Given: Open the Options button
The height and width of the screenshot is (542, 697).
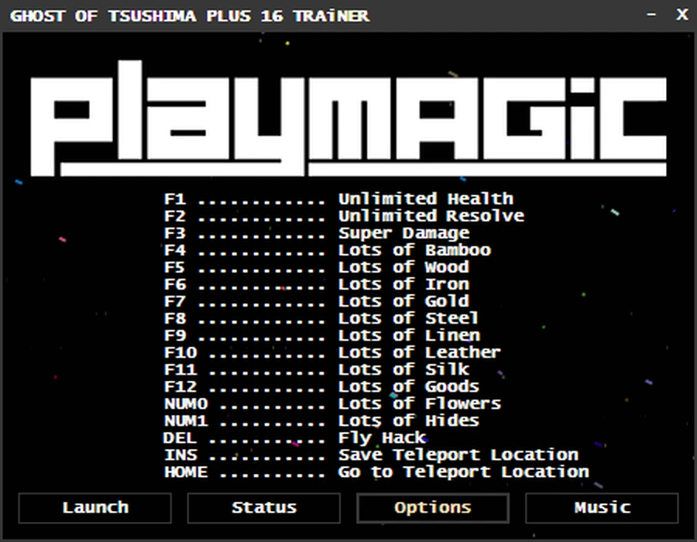Looking at the screenshot, I should (x=432, y=508).
